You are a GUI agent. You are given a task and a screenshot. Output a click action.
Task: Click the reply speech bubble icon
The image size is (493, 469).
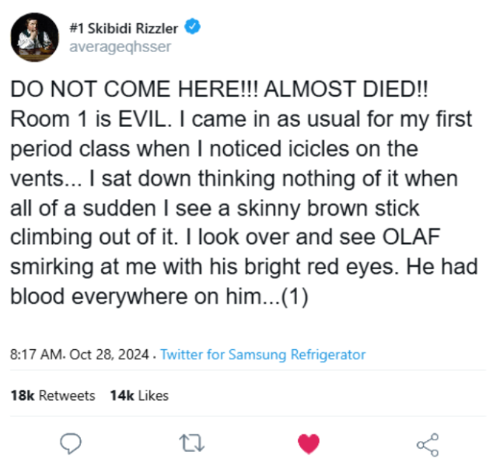point(71,443)
